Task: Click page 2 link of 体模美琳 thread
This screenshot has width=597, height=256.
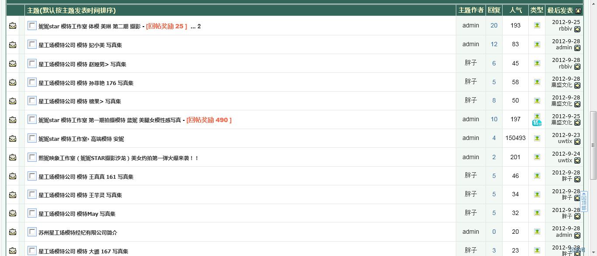Action: (x=199, y=26)
